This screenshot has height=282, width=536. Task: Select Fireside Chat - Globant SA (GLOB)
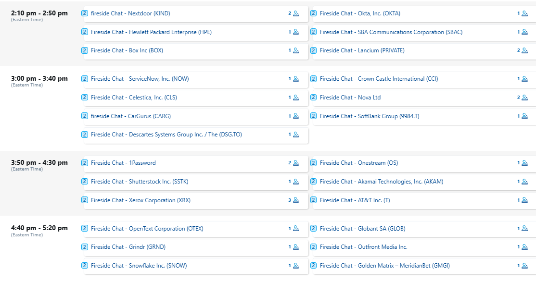point(362,229)
